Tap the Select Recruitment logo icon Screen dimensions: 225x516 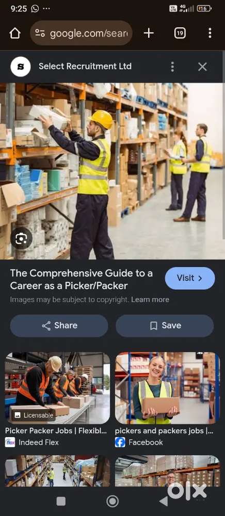(21, 67)
